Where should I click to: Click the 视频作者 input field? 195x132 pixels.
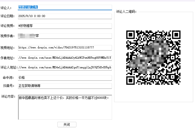click(65, 36)
